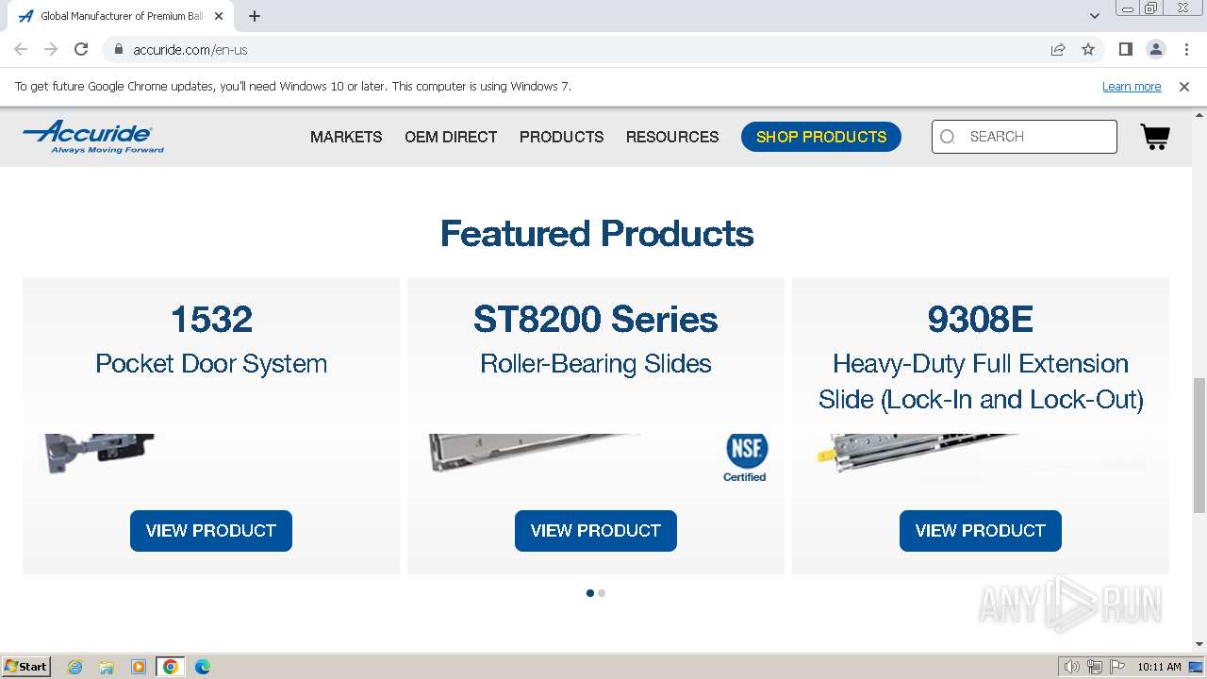The height and width of the screenshot is (679, 1207).
Task: Click the Learn more link
Action: (1132, 86)
